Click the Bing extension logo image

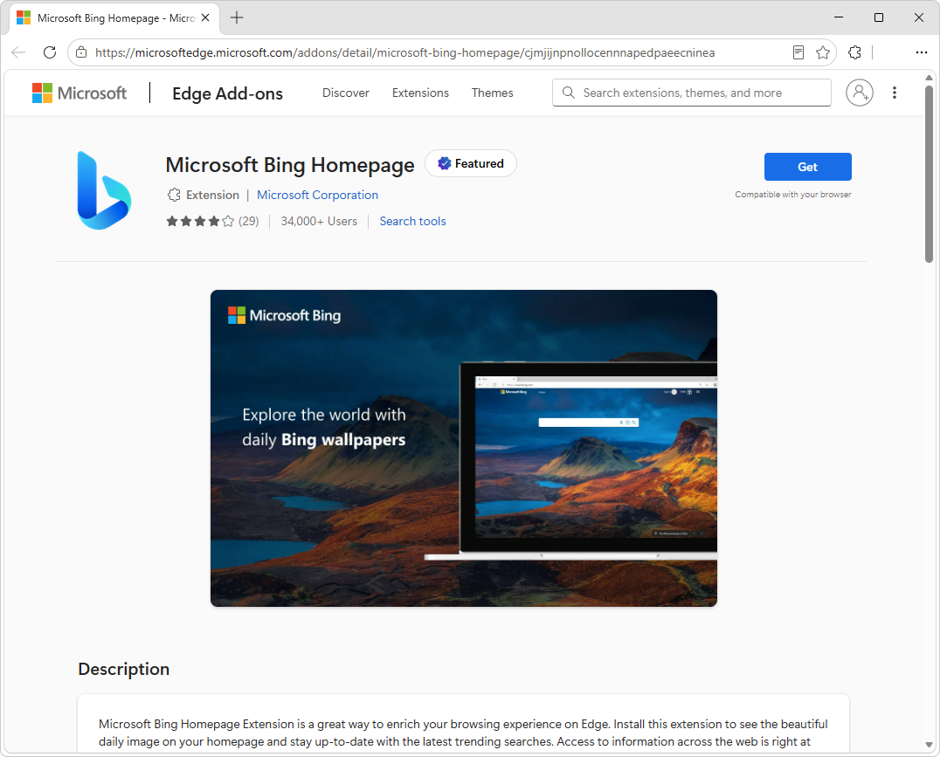(104, 190)
